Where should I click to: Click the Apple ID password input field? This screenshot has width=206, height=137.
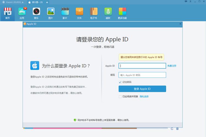click(142, 75)
